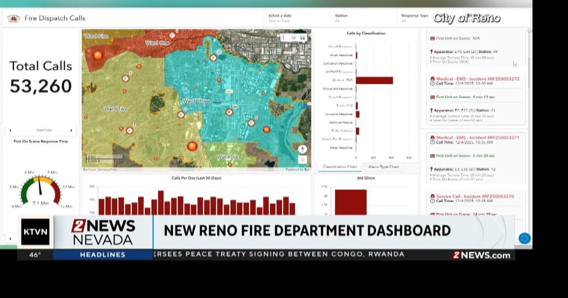Click large incident cluster in Ward Five

pos(98,55)
